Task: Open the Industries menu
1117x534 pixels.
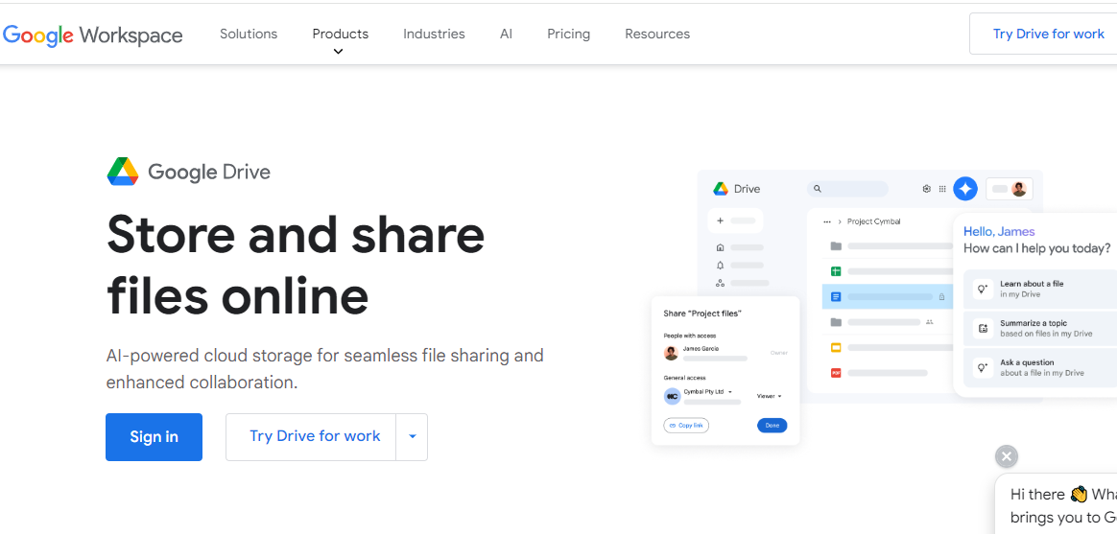Action: coord(434,34)
